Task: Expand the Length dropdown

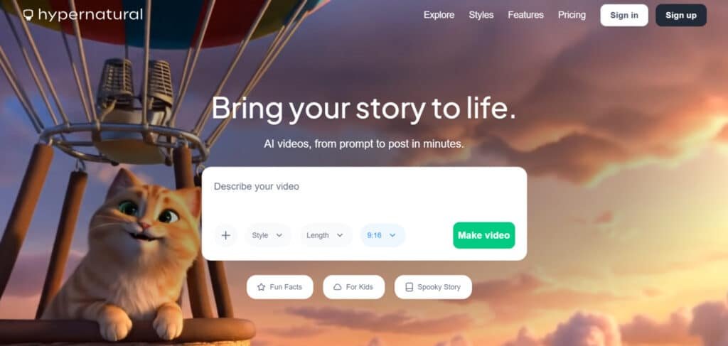Action: pos(326,235)
